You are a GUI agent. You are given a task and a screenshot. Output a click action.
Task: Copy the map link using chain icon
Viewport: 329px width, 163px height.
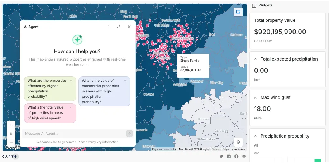click(244, 157)
